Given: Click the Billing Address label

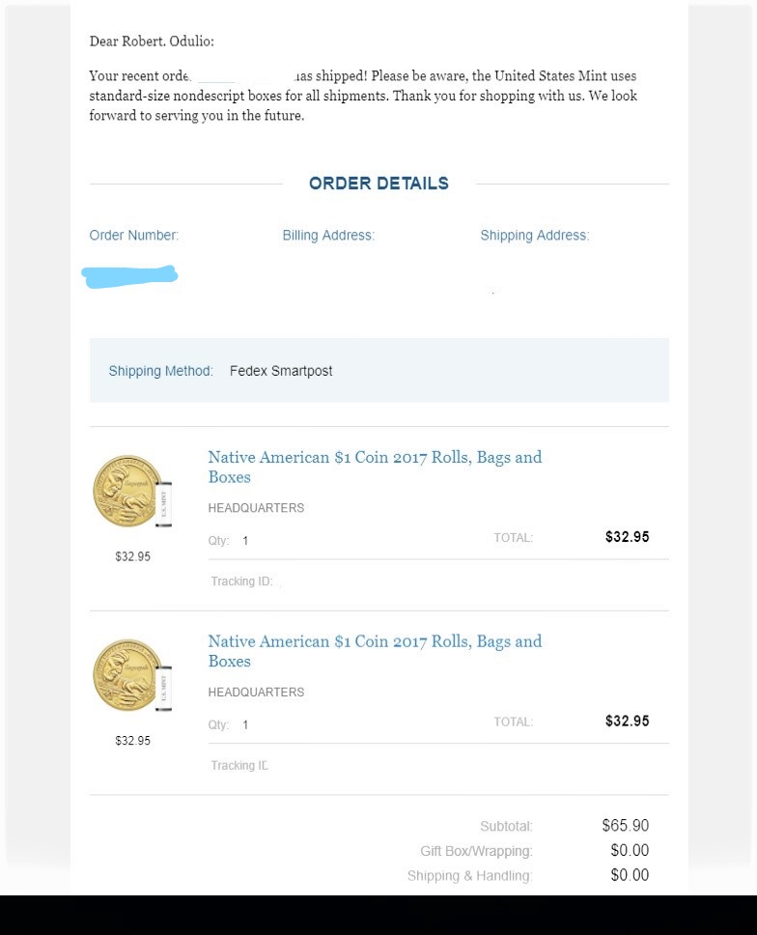Looking at the screenshot, I should pyautogui.click(x=328, y=236).
